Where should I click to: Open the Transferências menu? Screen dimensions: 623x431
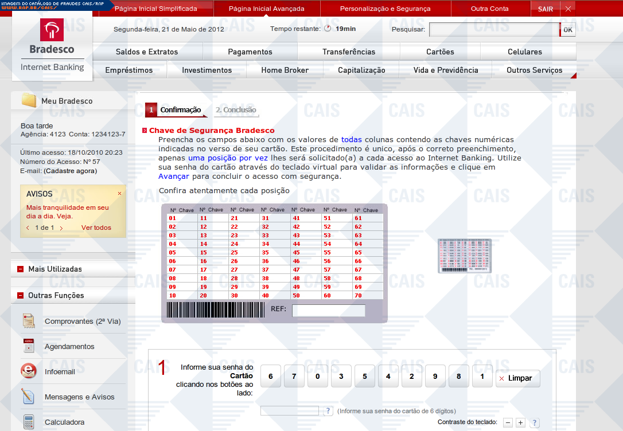coord(348,52)
